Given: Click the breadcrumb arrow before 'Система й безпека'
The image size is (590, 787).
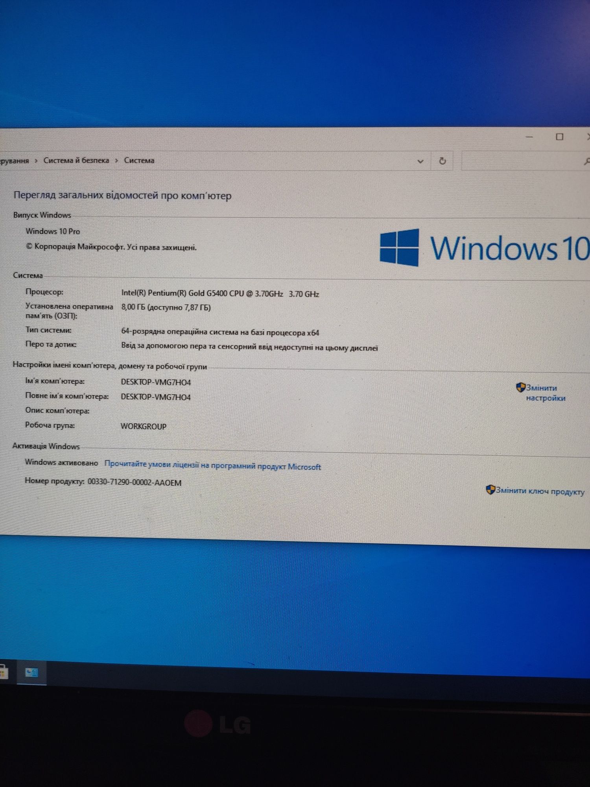Looking at the screenshot, I should pos(36,161).
